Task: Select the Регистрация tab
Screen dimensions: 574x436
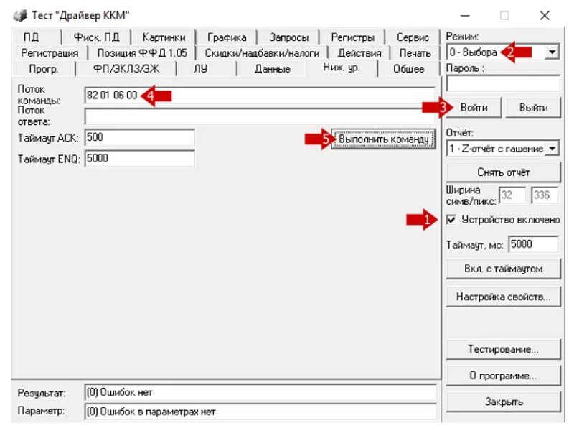Action: (x=50, y=53)
